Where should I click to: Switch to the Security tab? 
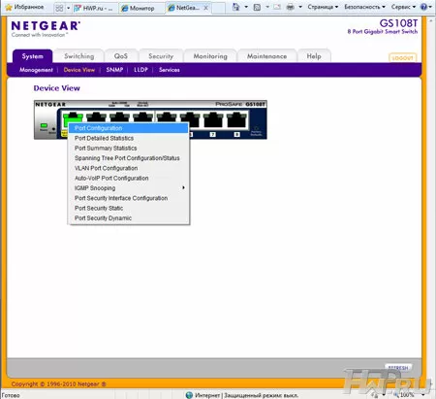[161, 56]
